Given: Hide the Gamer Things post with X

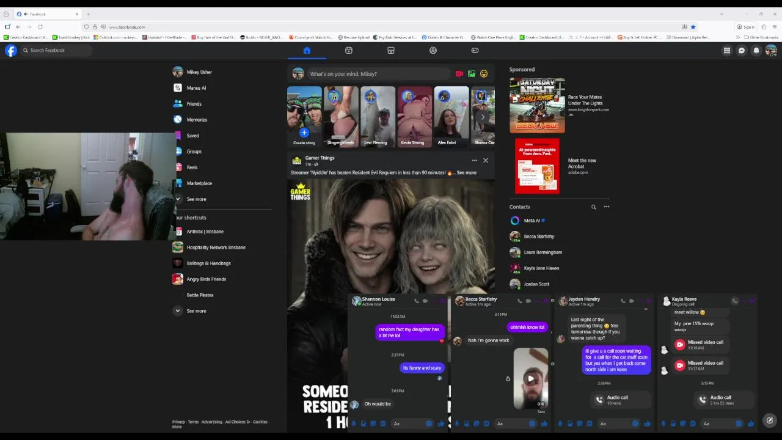Looking at the screenshot, I should 486,161.
